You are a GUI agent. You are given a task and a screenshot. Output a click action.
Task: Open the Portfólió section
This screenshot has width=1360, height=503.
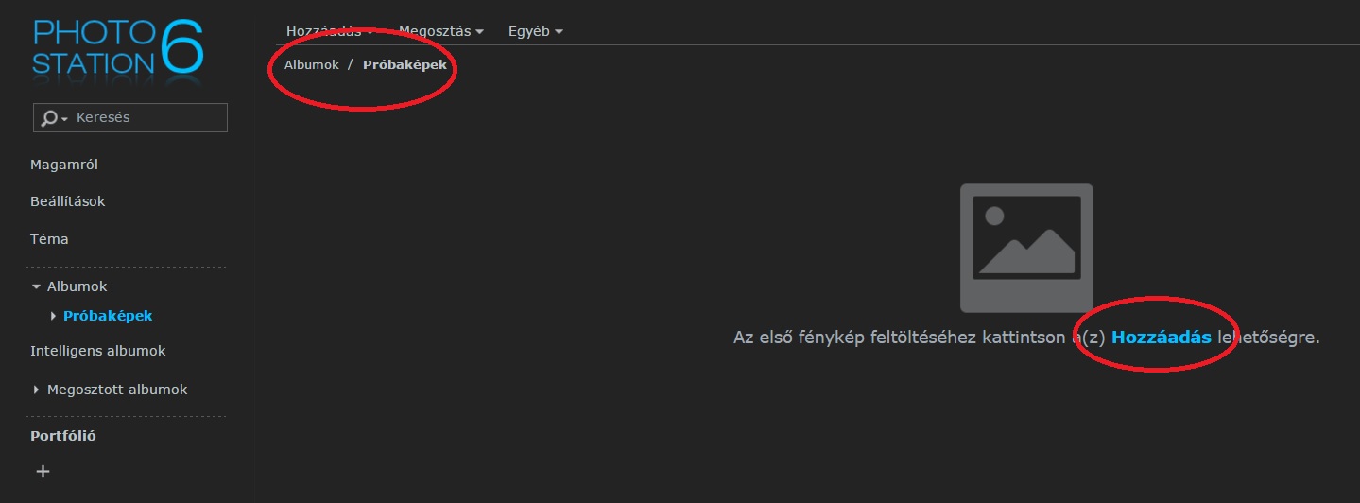(63, 436)
